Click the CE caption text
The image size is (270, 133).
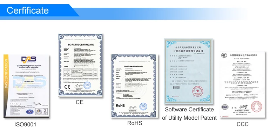click(80, 102)
